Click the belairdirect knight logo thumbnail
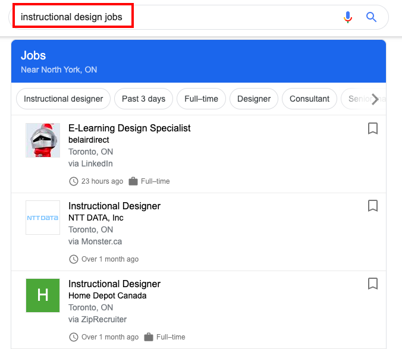The width and height of the screenshot is (402, 349). click(43, 140)
